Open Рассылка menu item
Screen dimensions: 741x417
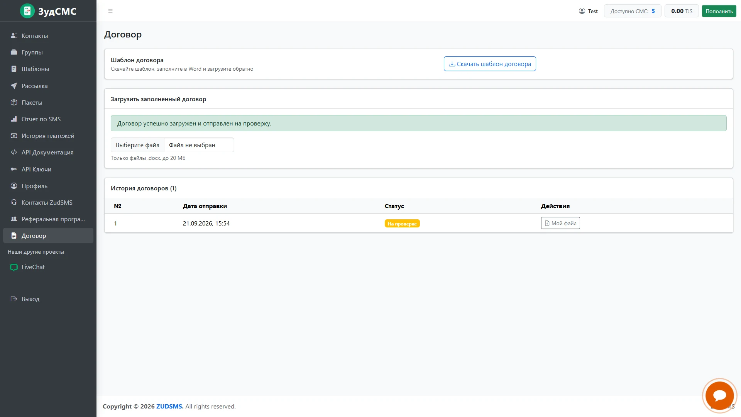[48, 86]
